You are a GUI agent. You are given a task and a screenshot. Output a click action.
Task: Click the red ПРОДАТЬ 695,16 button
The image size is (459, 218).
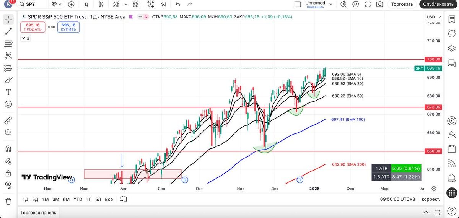point(32,27)
